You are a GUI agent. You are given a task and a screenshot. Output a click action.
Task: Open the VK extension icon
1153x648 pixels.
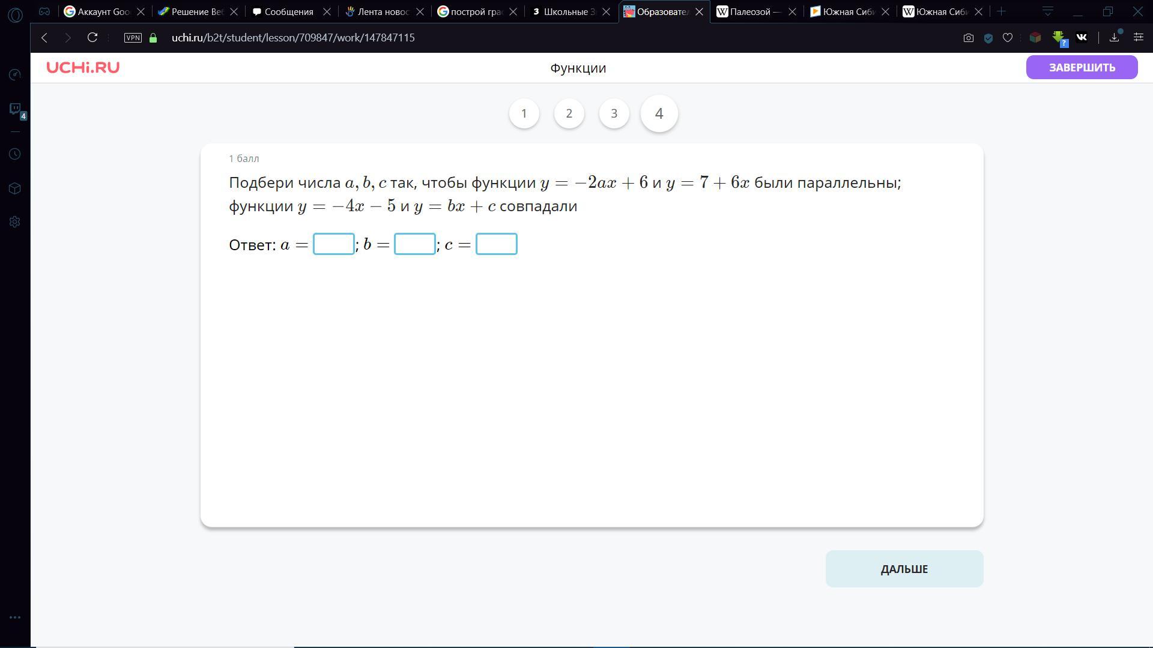point(1082,38)
